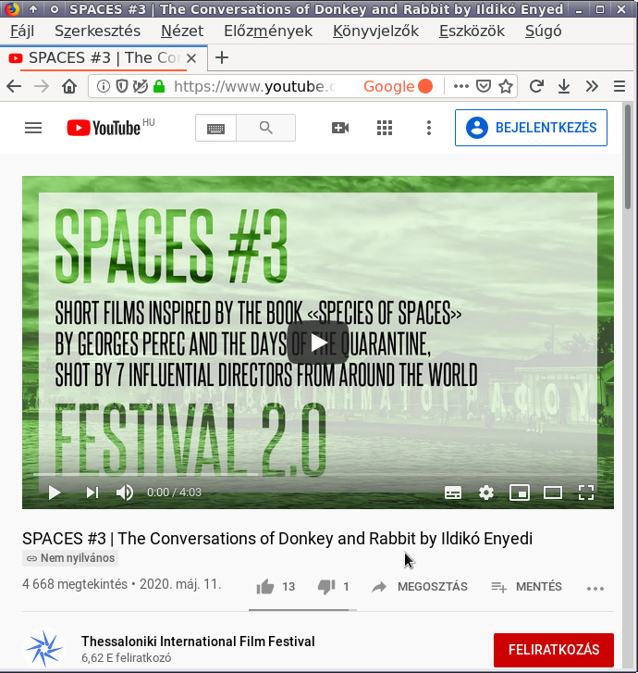Click the video title text below player

tap(277, 538)
